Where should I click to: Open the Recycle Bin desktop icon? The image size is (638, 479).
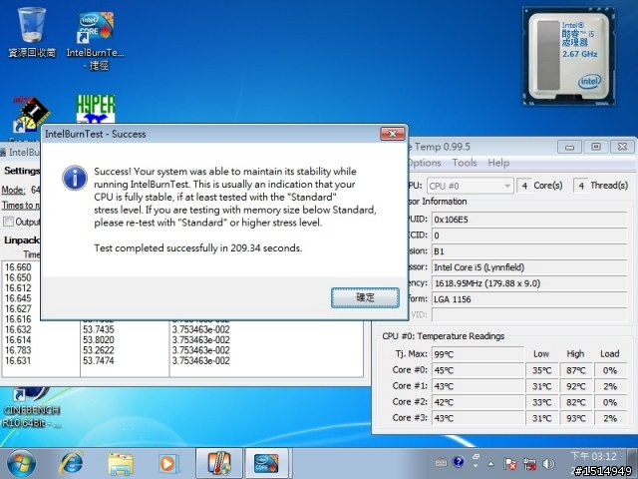coord(32,33)
